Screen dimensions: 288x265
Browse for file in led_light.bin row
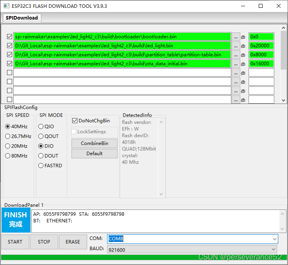236,46
